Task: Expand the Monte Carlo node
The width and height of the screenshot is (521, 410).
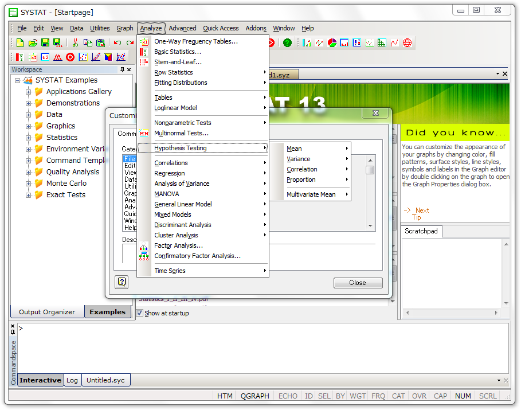Action: coord(28,183)
